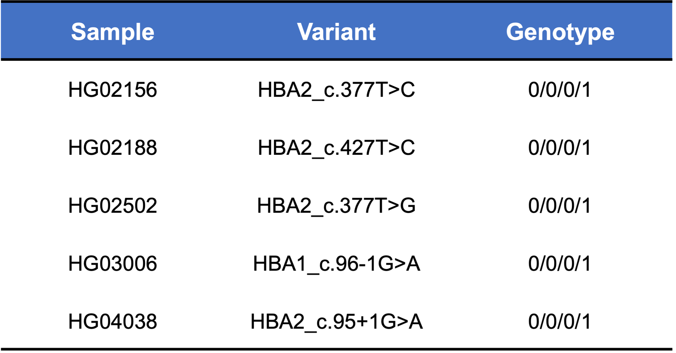Select sample cell HG02188
This screenshot has height=353, width=676.
pos(113,148)
